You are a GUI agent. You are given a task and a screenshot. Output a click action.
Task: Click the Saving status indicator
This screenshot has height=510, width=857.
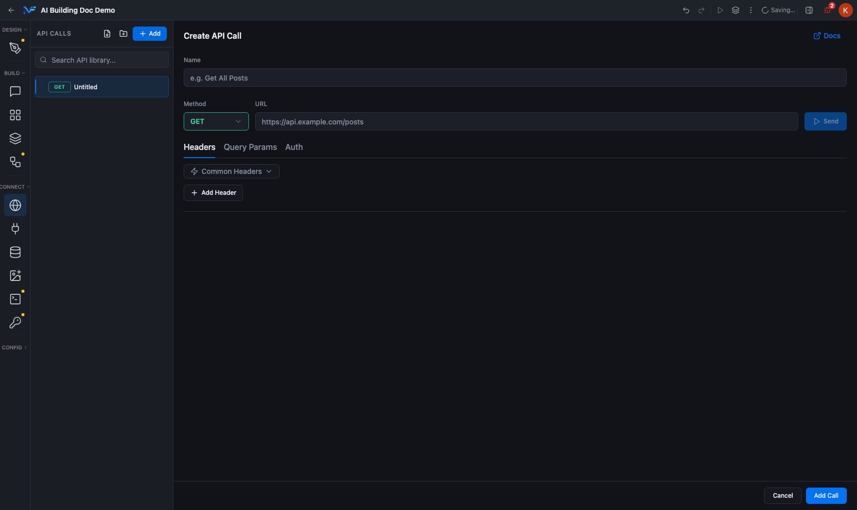pyautogui.click(x=778, y=10)
